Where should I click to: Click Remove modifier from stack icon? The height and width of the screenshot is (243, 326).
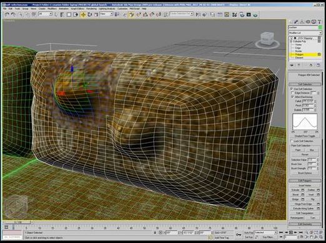(x=311, y=65)
